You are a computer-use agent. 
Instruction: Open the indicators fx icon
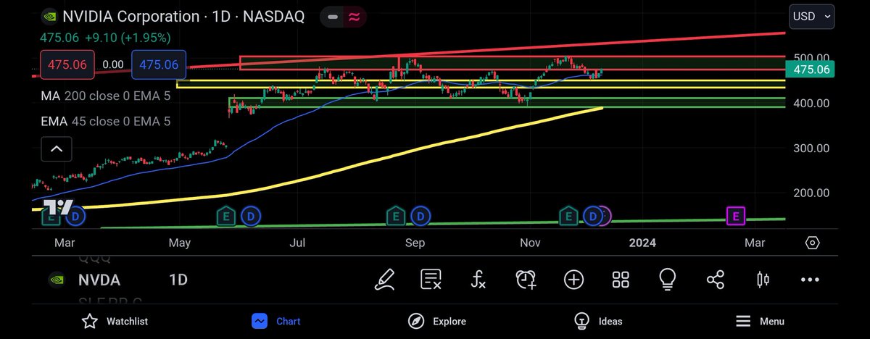click(x=478, y=279)
